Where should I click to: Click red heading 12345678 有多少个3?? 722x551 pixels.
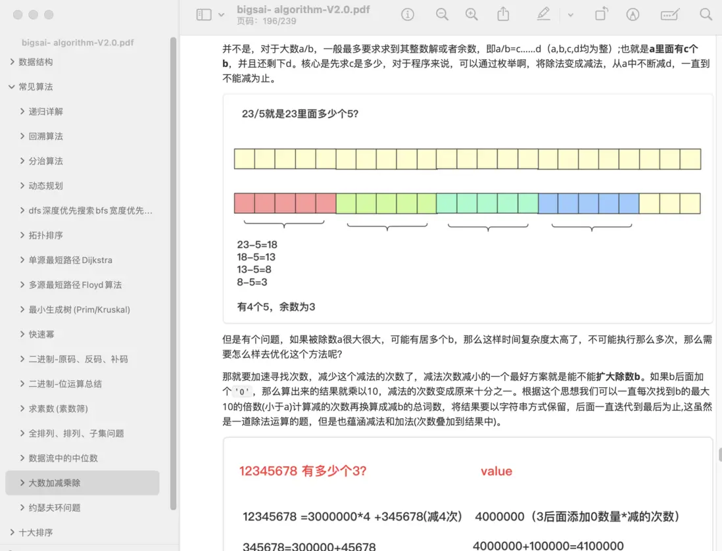pyautogui.click(x=303, y=471)
